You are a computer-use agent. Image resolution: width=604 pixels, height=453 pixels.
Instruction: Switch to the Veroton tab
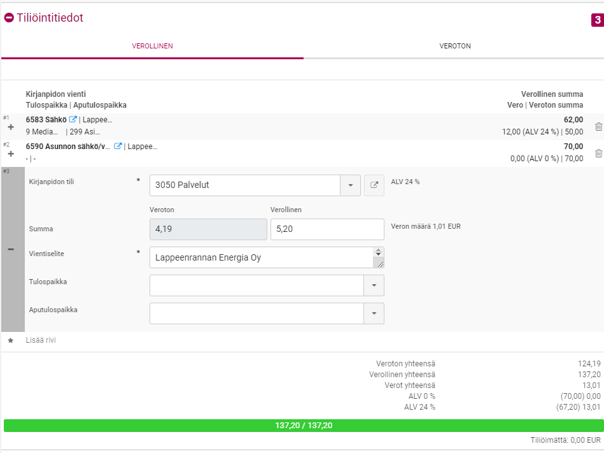454,47
